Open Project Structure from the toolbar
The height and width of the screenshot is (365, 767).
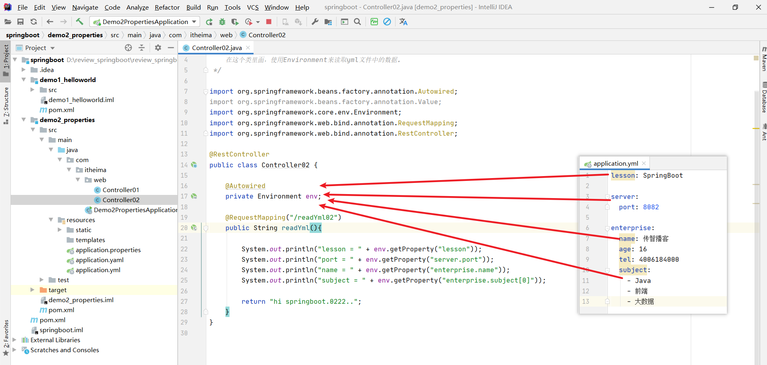point(328,22)
